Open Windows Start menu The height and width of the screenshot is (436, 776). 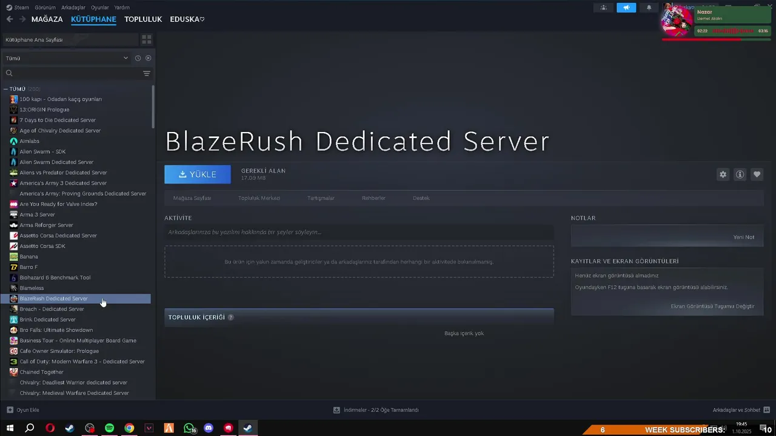click(x=10, y=428)
